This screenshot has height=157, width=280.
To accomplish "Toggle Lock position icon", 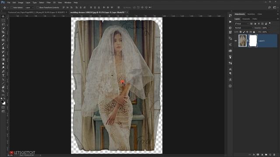I will pyautogui.click(x=247, y=32).
